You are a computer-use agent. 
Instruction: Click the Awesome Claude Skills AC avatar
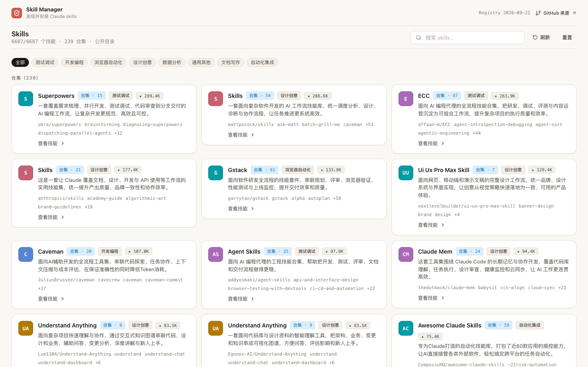coord(406,328)
